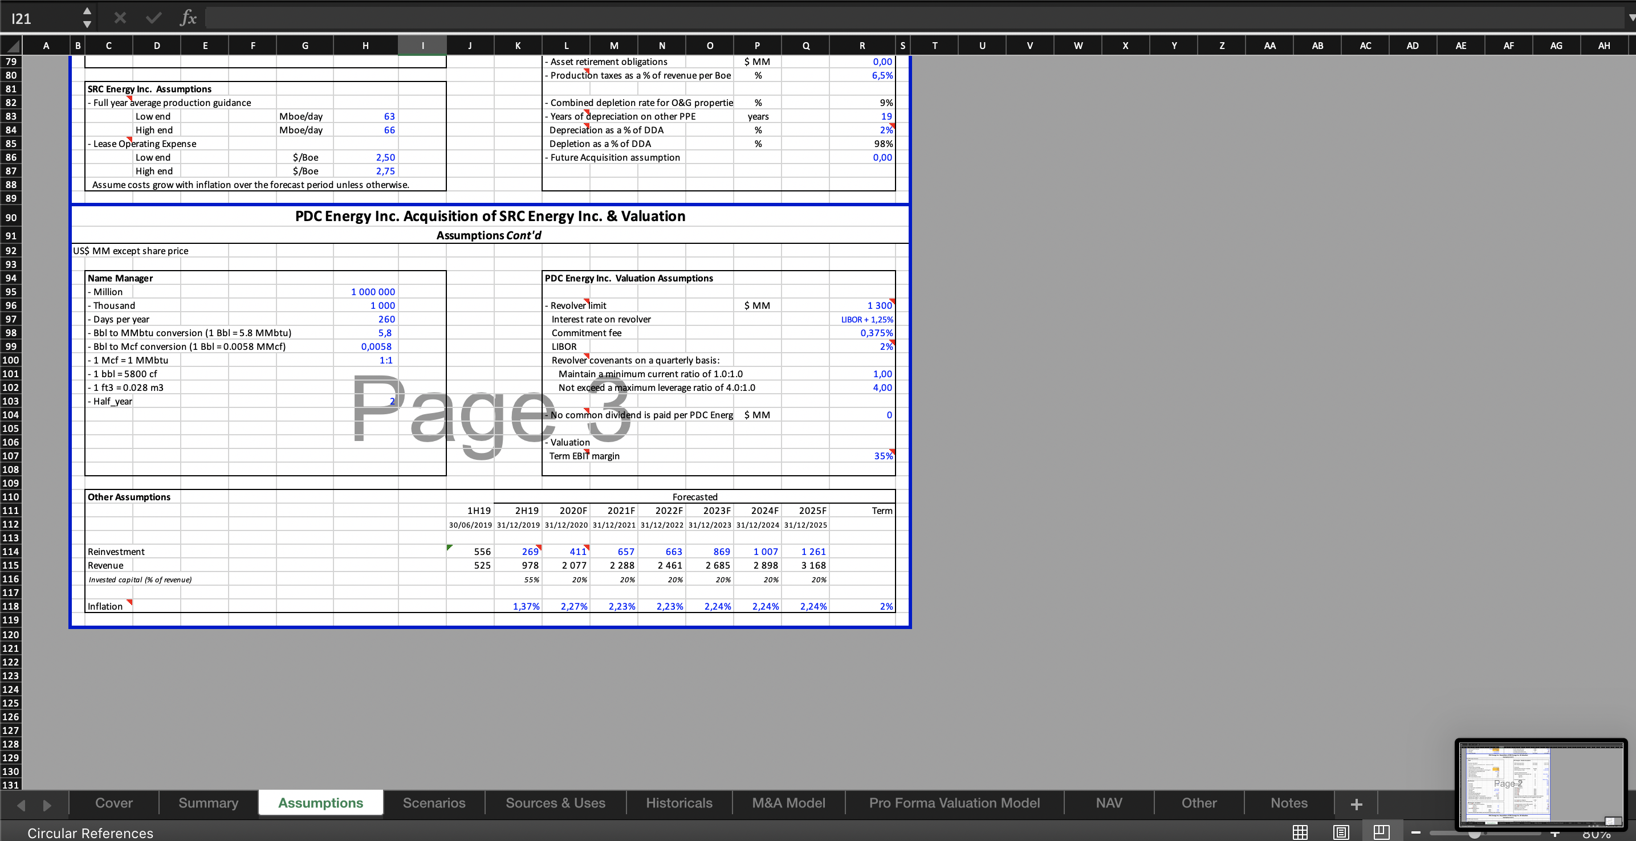Click the Commitment fee 0,375% cell
Viewport: 1636px width, 841px height.
click(x=862, y=333)
